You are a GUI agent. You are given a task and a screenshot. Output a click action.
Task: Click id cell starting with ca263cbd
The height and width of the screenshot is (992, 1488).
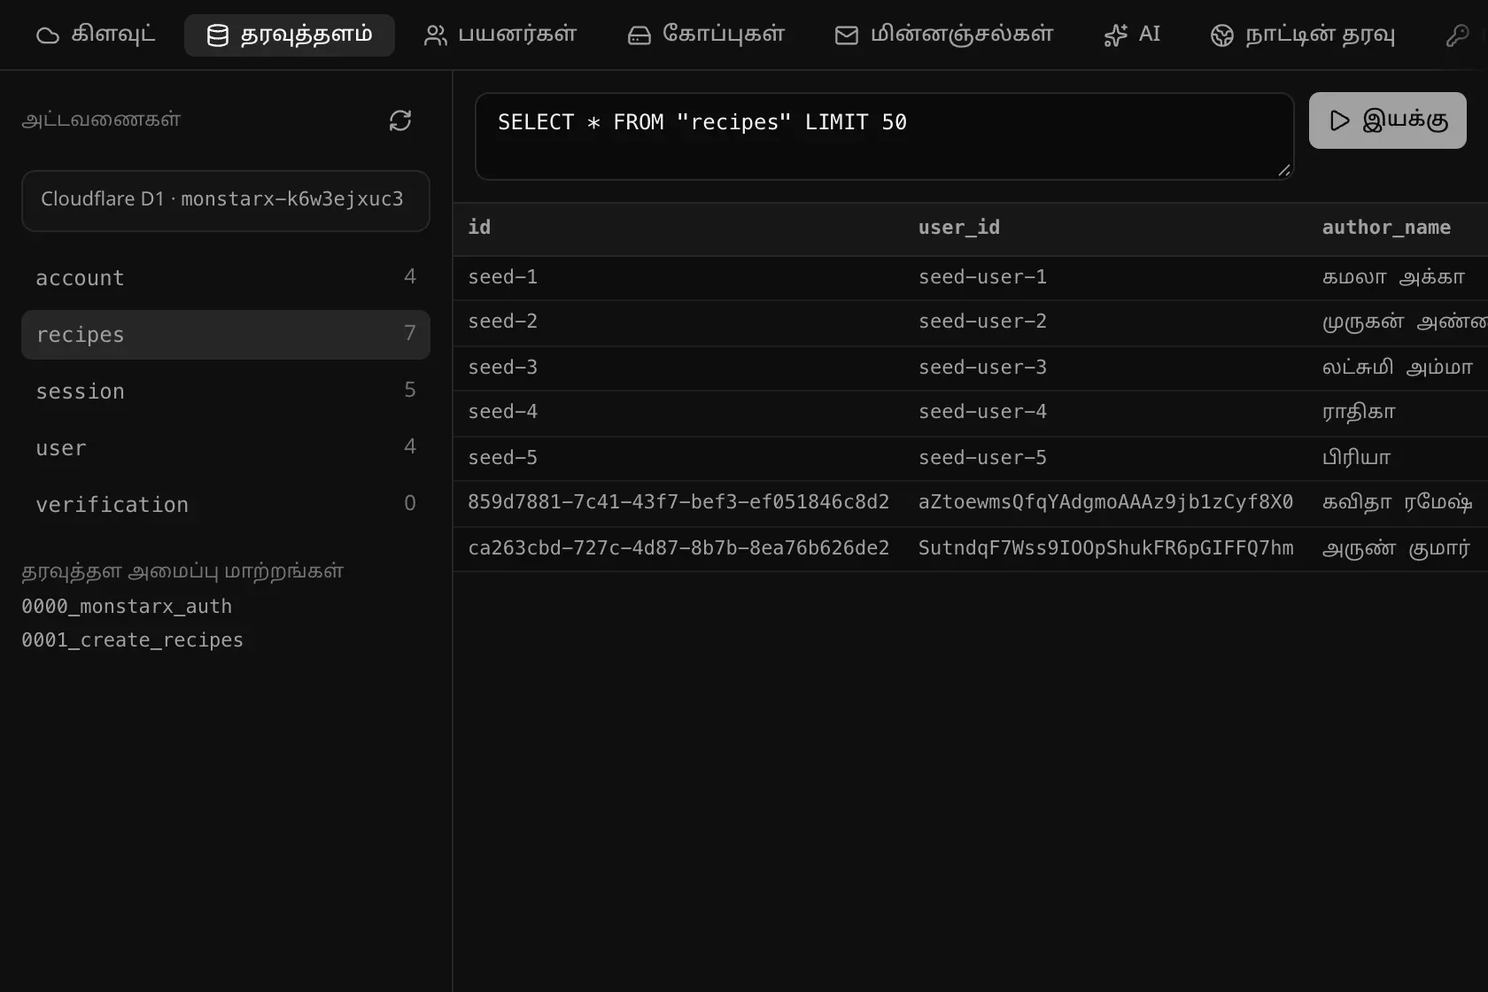678,548
